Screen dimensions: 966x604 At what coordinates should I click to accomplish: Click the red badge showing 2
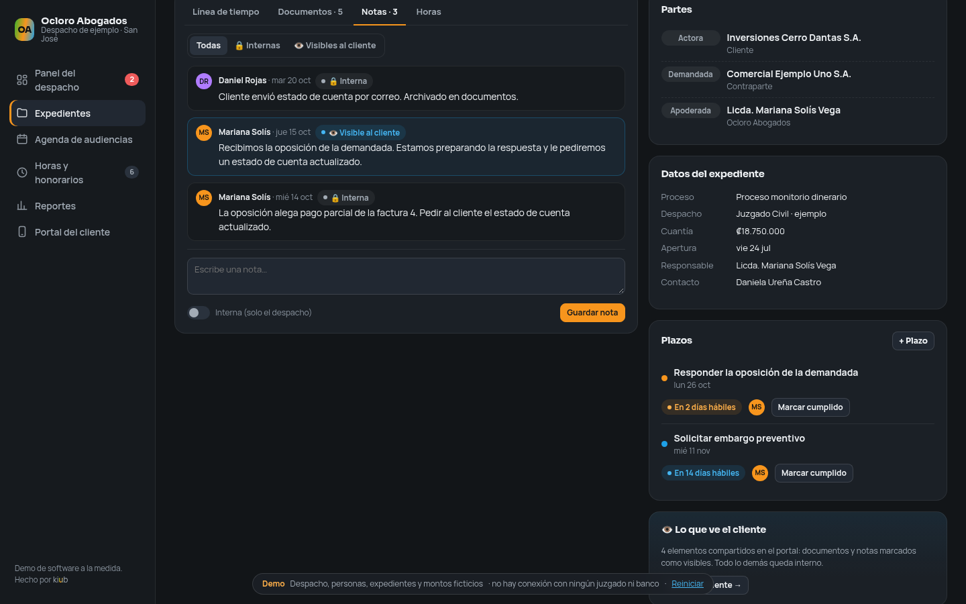pos(131,80)
